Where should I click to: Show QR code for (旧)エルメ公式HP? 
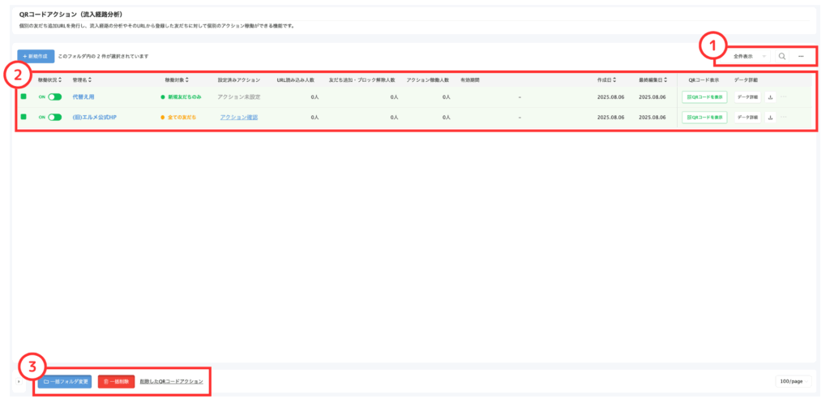pyautogui.click(x=704, y=117)
